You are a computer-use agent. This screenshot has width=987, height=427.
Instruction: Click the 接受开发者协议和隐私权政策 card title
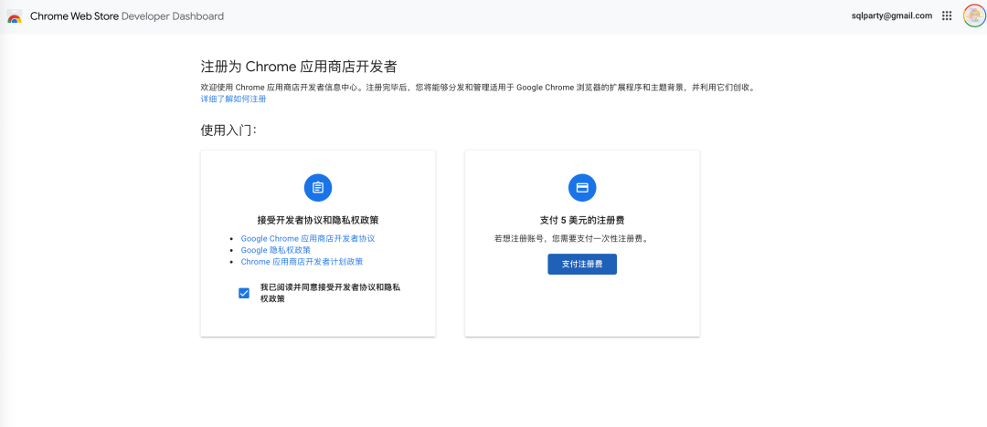click(x=318, y=221)
